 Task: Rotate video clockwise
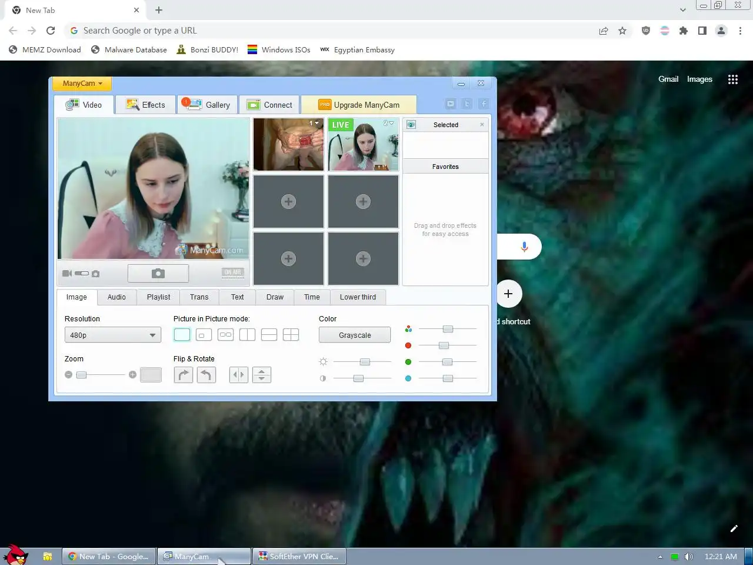click(184, 375)
